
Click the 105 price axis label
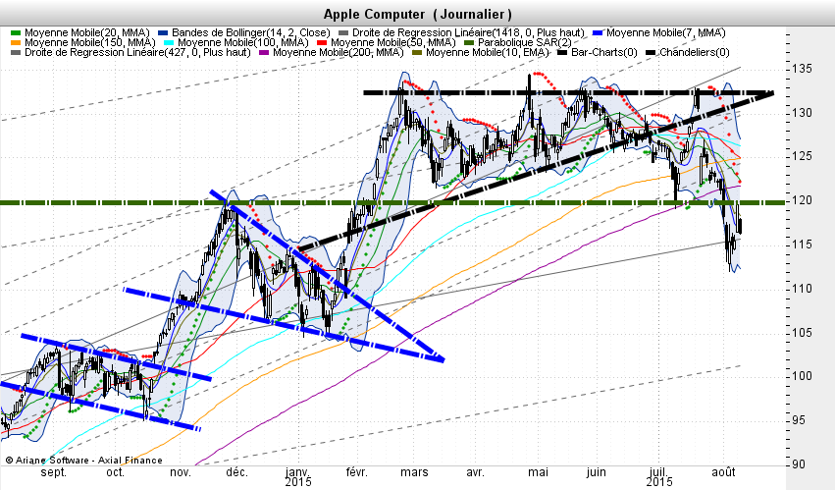coord(802,333)
